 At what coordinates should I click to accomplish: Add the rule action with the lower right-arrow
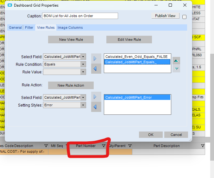[96, 97]
